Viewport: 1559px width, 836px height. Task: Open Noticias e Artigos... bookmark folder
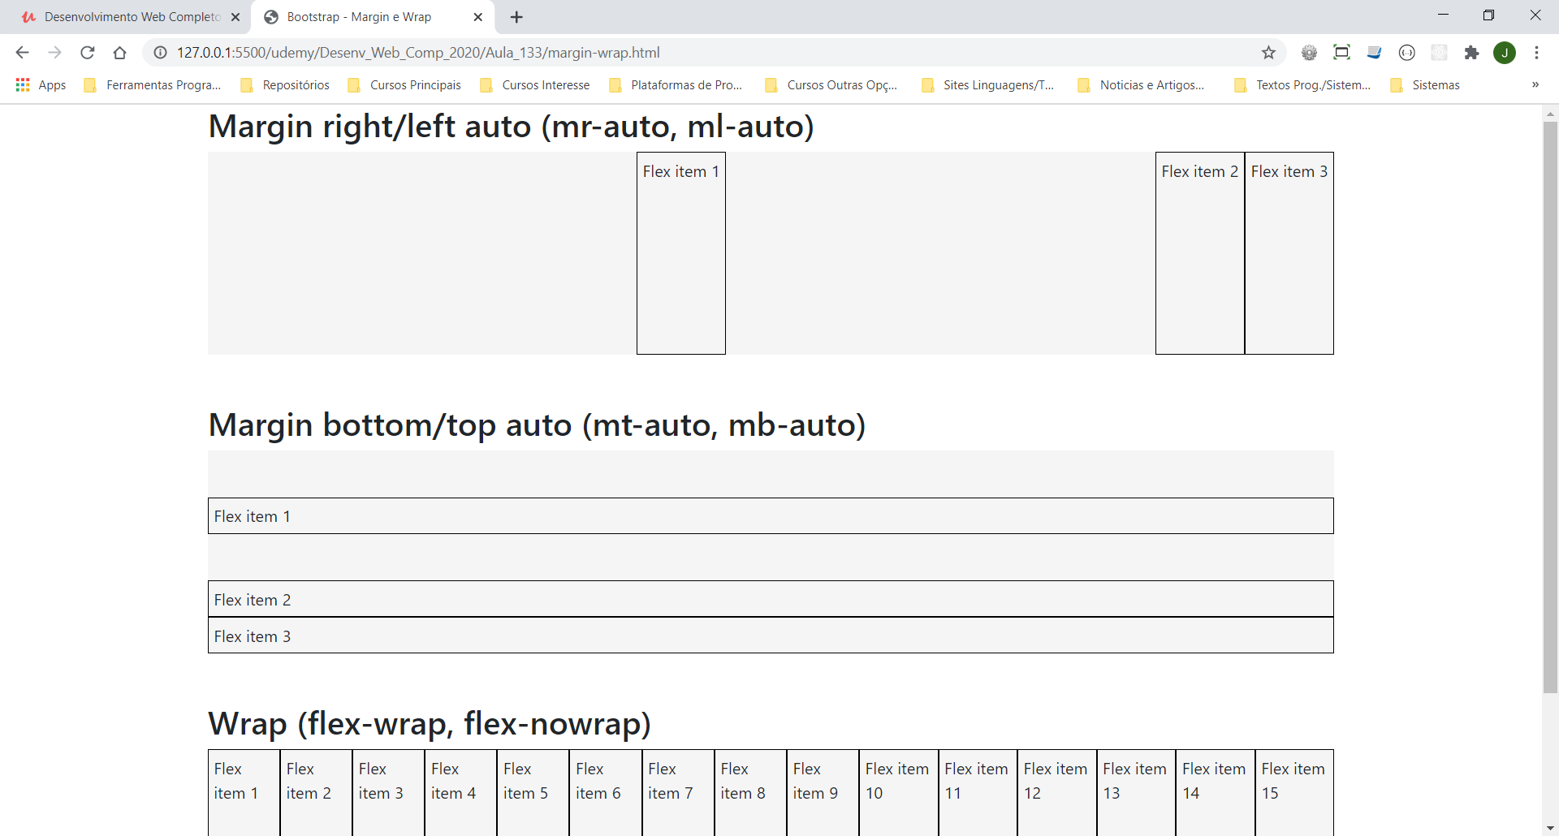tap(1142, 85)
